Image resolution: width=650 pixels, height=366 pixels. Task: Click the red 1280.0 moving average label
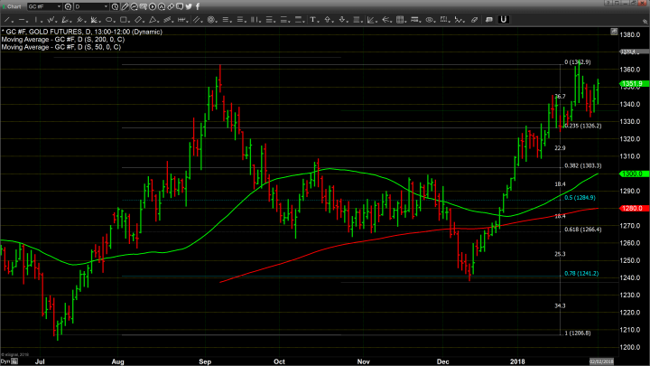634,208
